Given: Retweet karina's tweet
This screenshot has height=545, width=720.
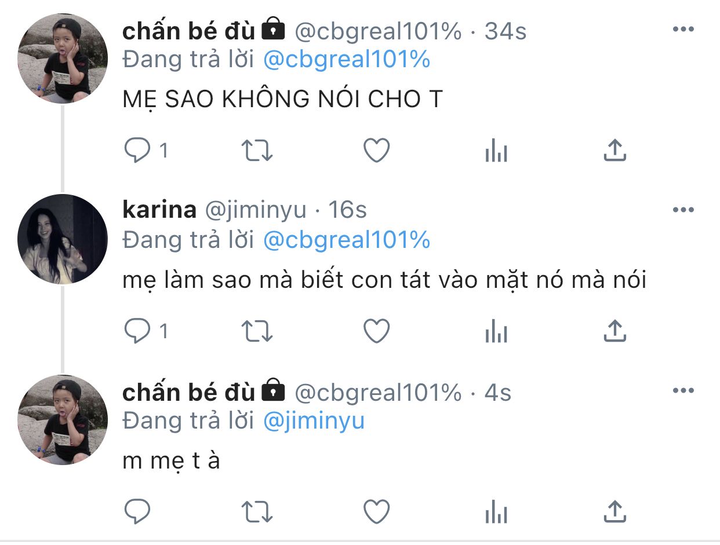Looking at the screenshot, I should (x=257, y=331).
